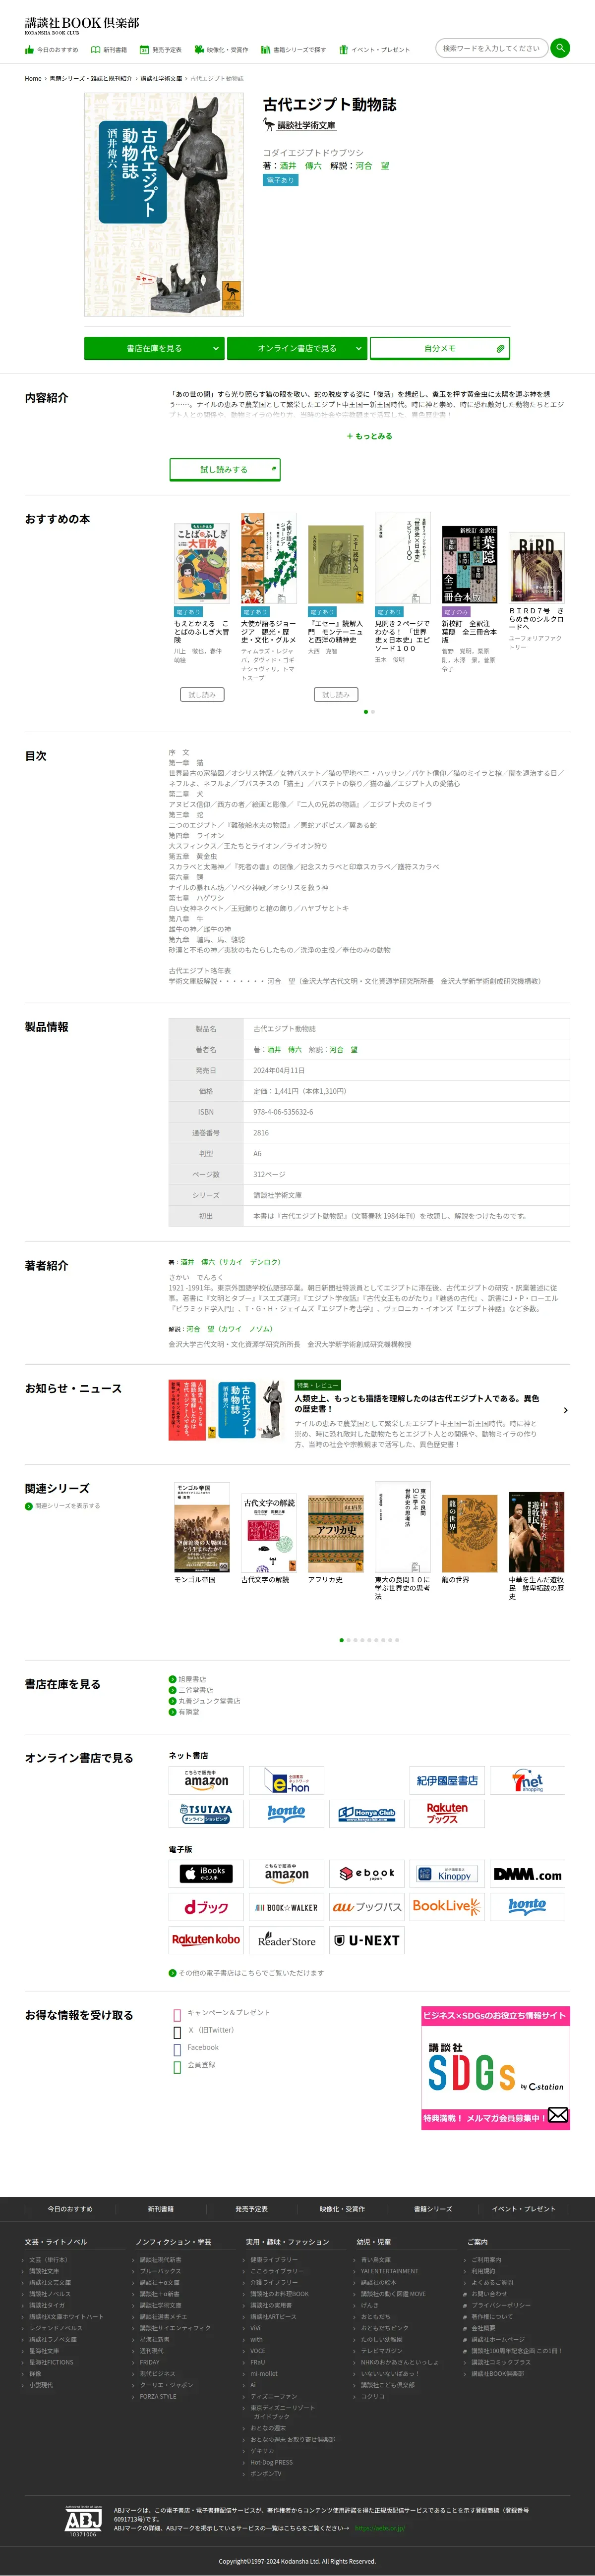Click the 試し読みする button

tap(225, 469)
